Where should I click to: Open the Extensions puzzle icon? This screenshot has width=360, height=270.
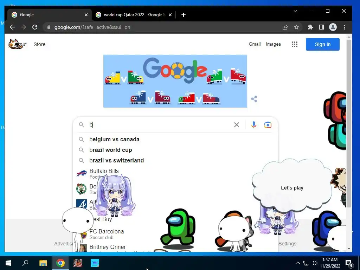click(310, 27)
